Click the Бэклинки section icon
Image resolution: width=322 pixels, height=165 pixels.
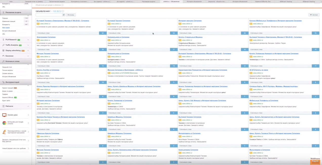coord(3,56)
